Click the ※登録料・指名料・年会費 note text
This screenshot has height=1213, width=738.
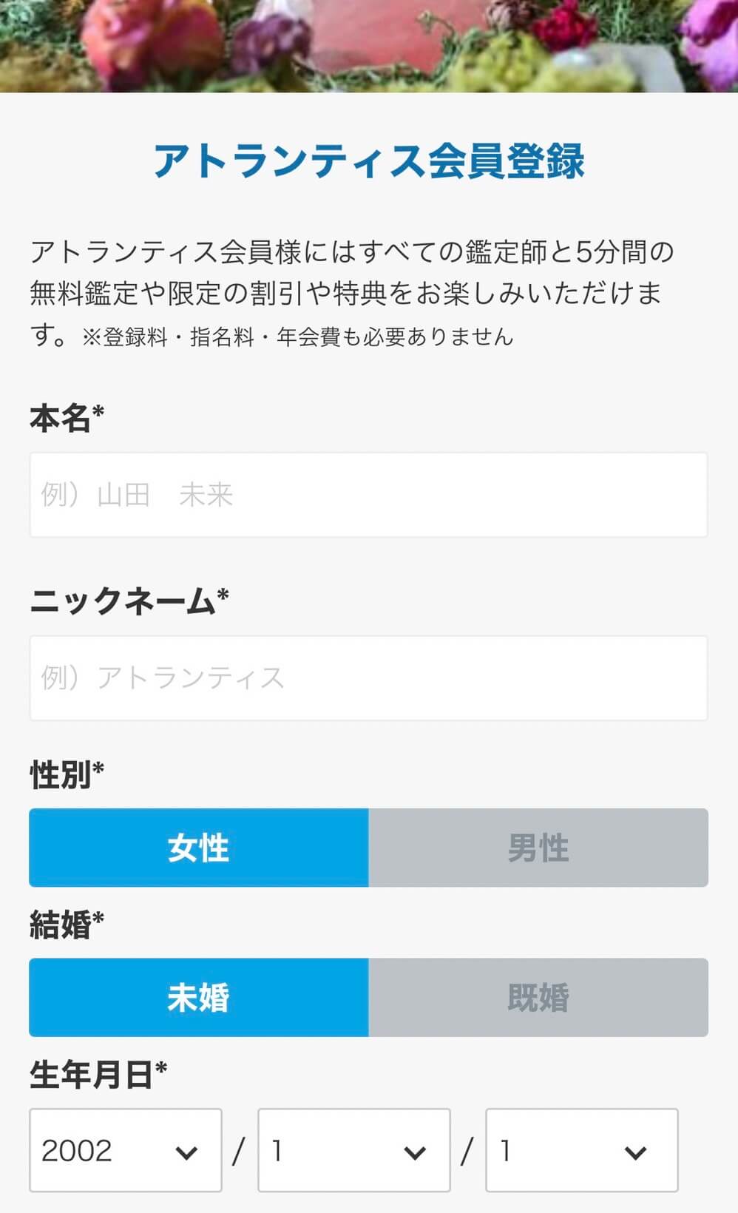(x=297, y=337)
